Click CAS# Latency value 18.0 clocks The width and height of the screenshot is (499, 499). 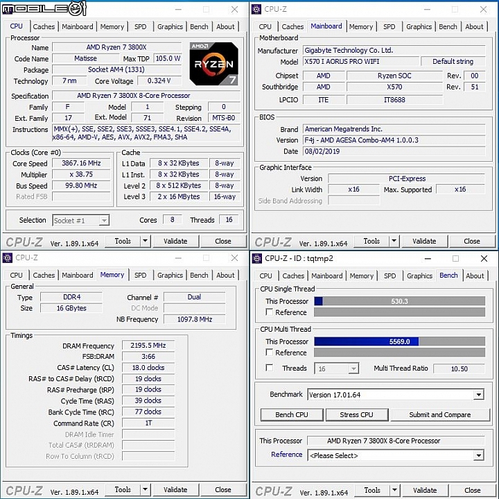point(148,367)
